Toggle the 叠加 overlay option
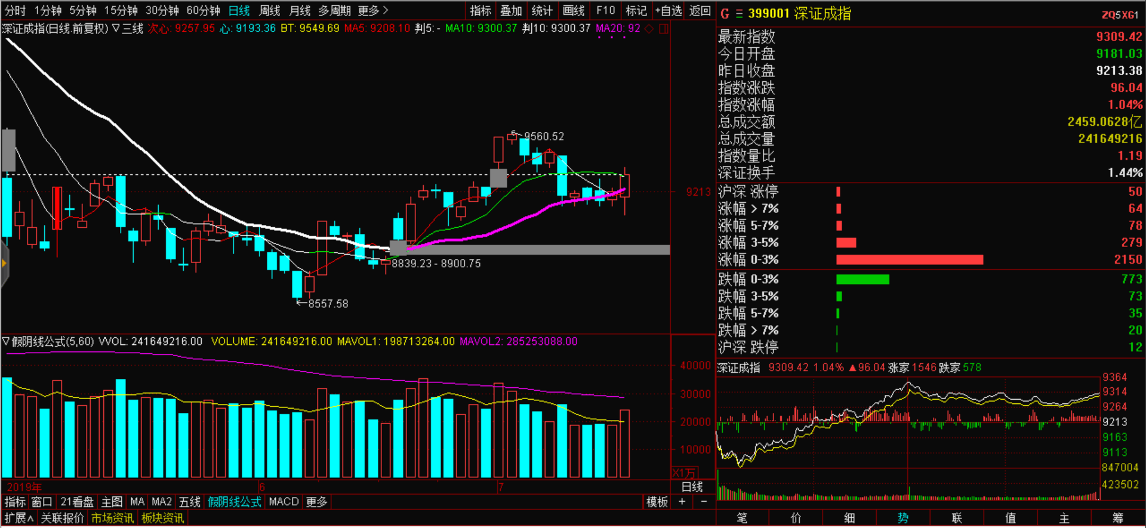 tap(511, 11)
